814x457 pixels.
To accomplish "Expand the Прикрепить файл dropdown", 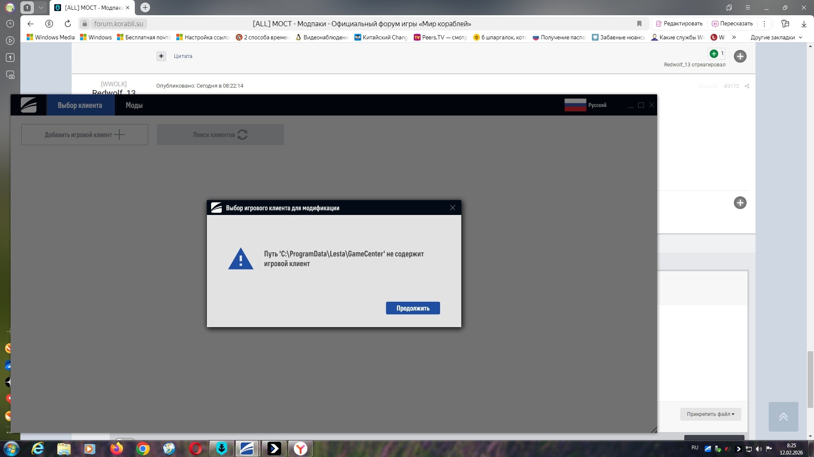I will (711, 414).
